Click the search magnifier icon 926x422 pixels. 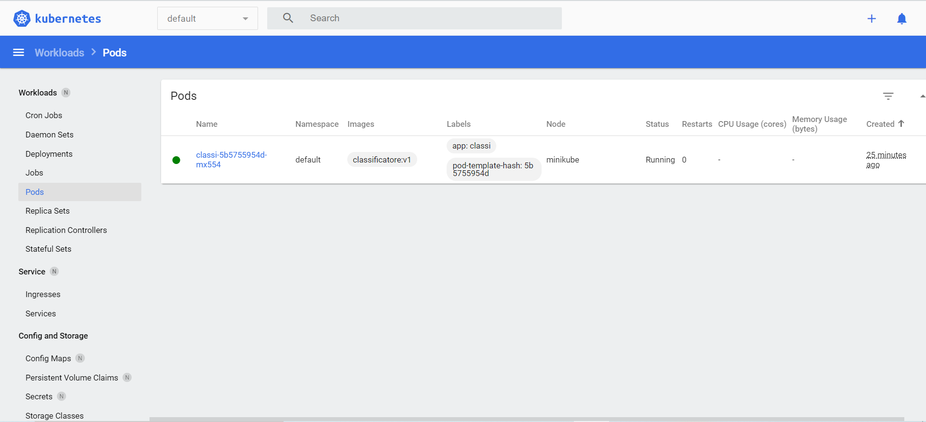tap(288, 18)
